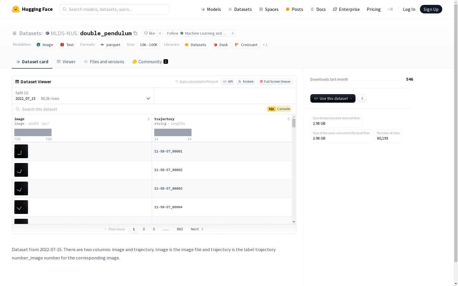Open the Full Screen Viewer
This screenshot has height=286, width=458.
tap(275, 82)
